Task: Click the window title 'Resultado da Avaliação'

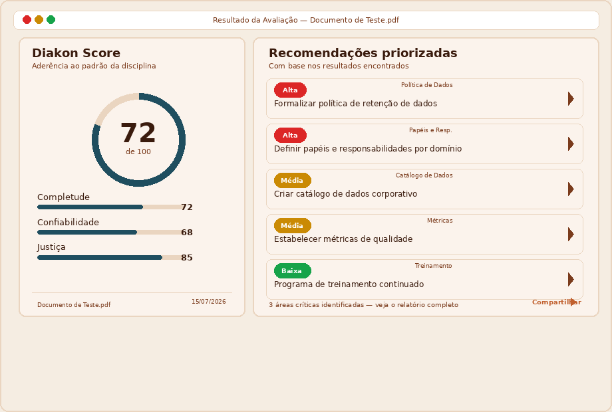Action: (x=255, y=21)
